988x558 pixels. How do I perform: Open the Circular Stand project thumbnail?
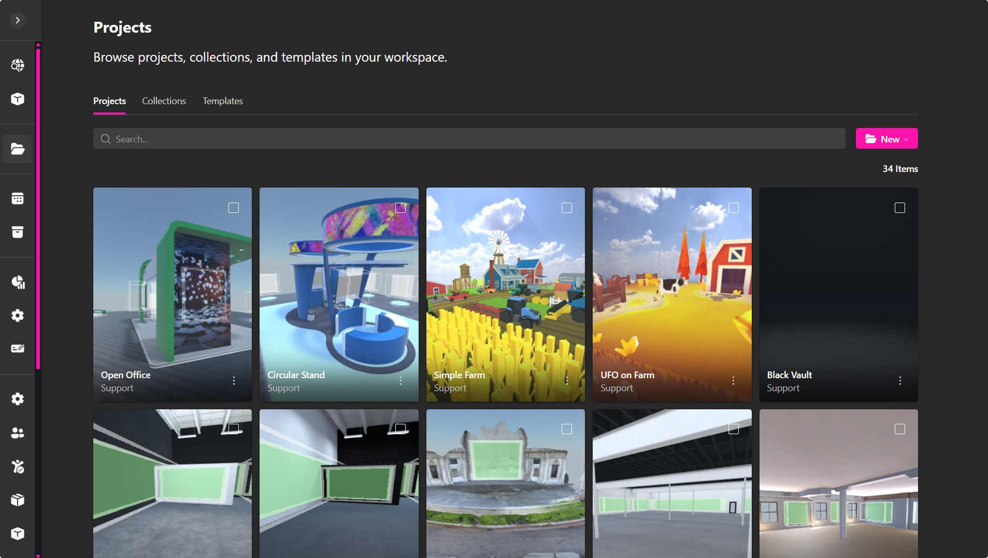click(339, 294)
